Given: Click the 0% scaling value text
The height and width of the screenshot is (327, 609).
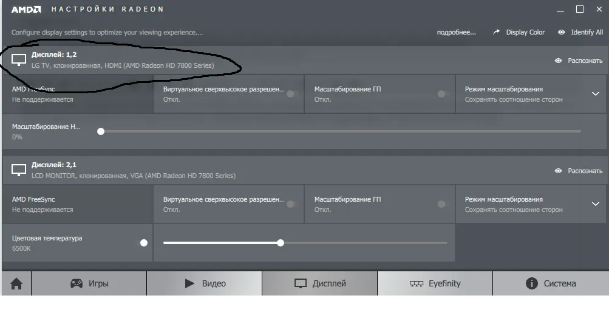Looking at the screenshot, I should [x=17, y=137].
